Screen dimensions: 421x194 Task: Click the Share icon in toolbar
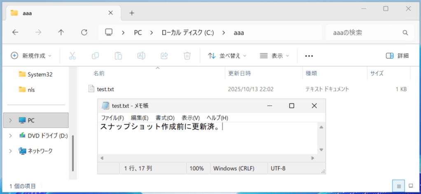pyautogui.click(x=164, y=55)
